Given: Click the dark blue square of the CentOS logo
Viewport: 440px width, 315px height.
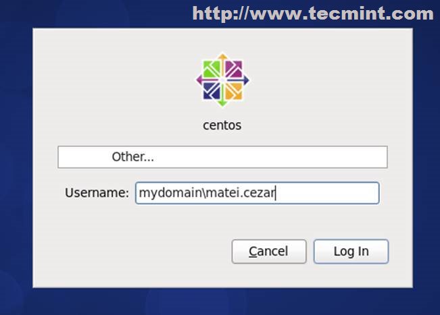Looking at the screenshot, I should pos(211,92).
